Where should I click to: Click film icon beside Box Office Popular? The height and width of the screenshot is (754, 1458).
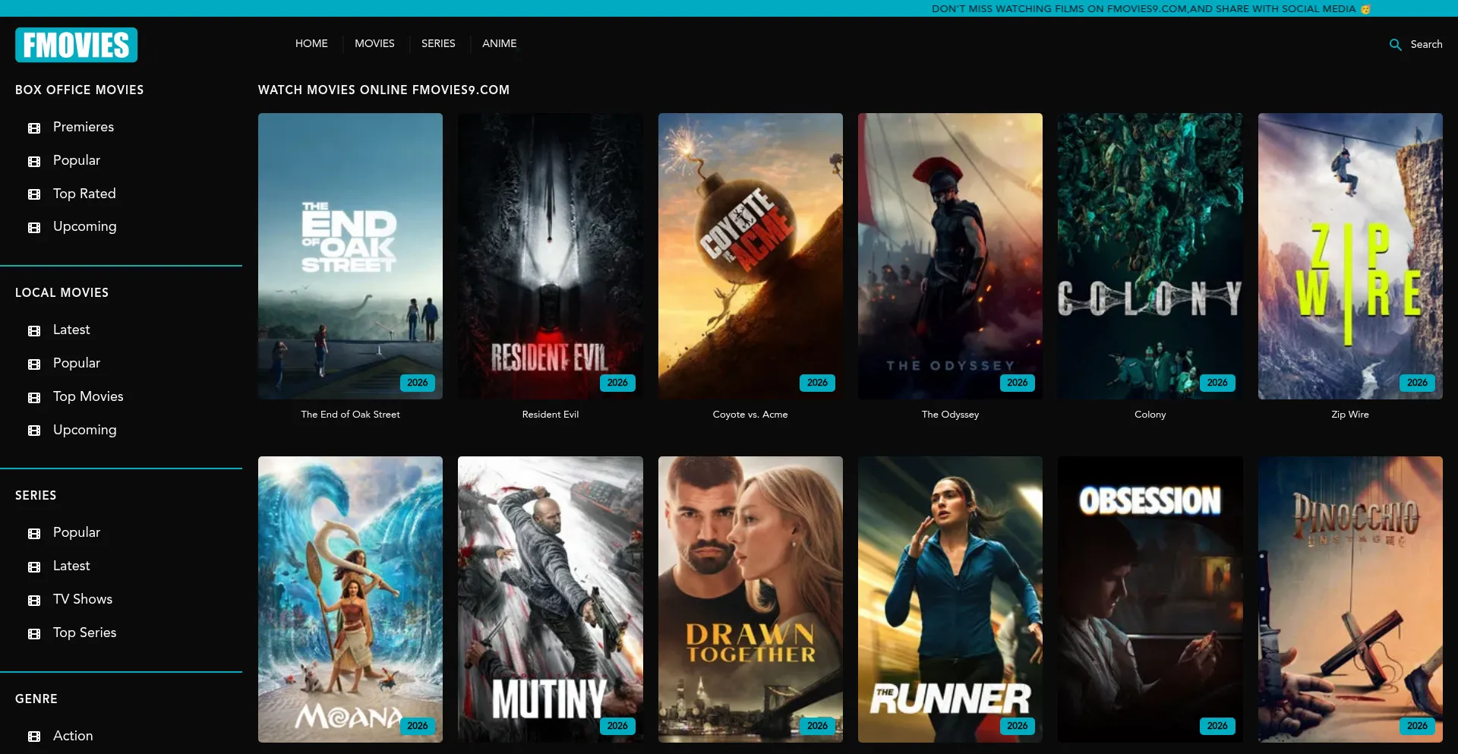click(34, 162)
